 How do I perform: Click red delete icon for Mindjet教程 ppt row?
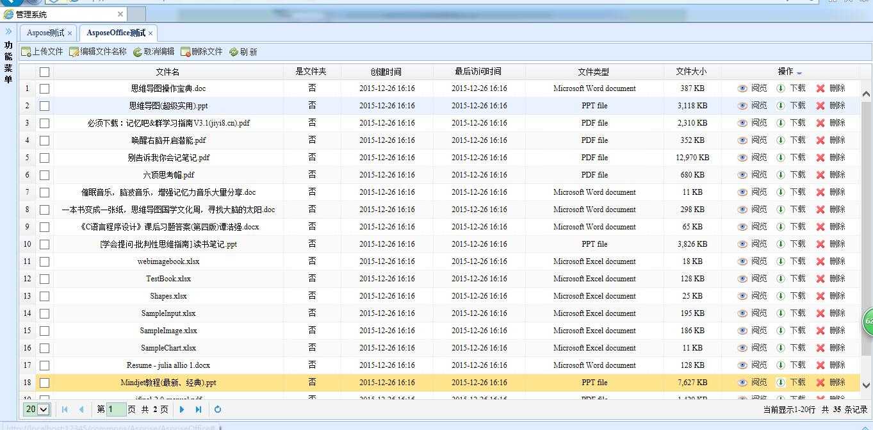[x=820, y=383]
